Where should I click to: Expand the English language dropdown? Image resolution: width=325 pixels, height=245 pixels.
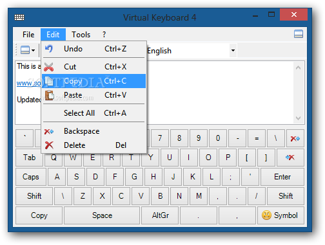click(x=233, y=51)
